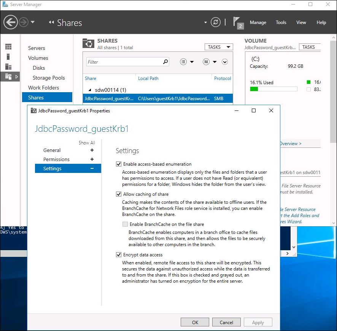Click the 16.1% Used capacity bar
This screenshot has width=337, height=331.
273,89
